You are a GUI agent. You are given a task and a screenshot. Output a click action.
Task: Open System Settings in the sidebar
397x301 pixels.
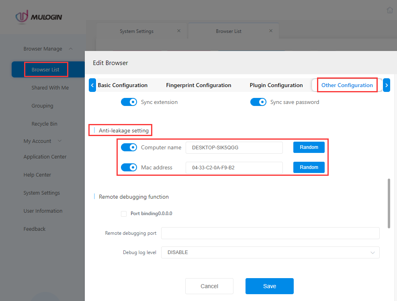point(41,193)
